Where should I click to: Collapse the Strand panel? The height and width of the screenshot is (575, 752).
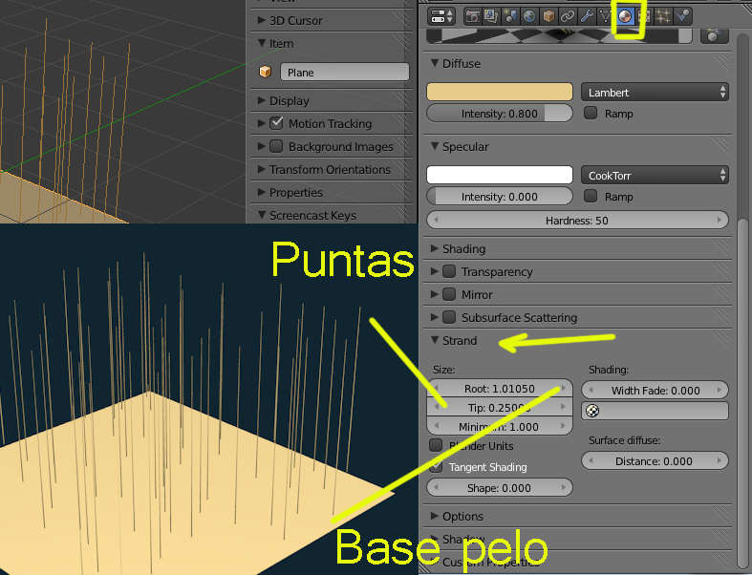point(435,340)
